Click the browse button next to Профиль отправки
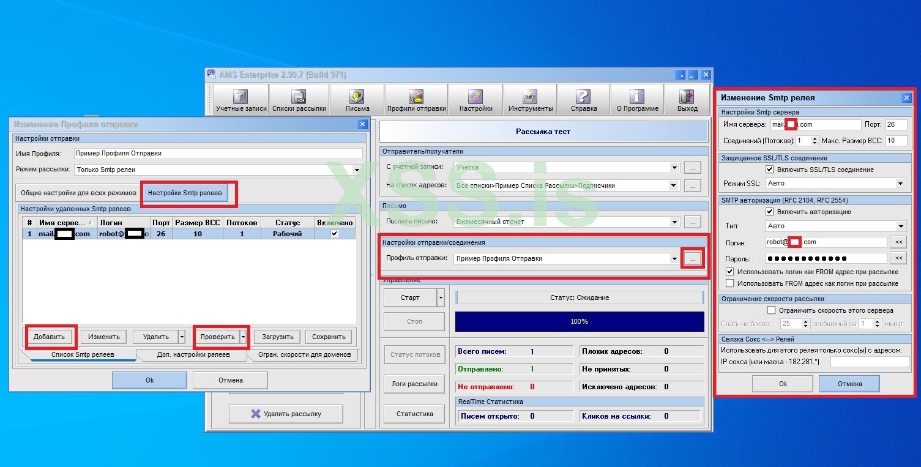This screenshot has height=467, width=921. click(692, 258)
